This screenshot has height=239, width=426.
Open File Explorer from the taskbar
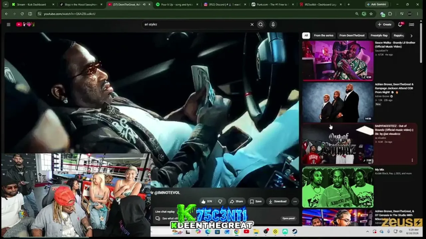click(x=256, y=231)
